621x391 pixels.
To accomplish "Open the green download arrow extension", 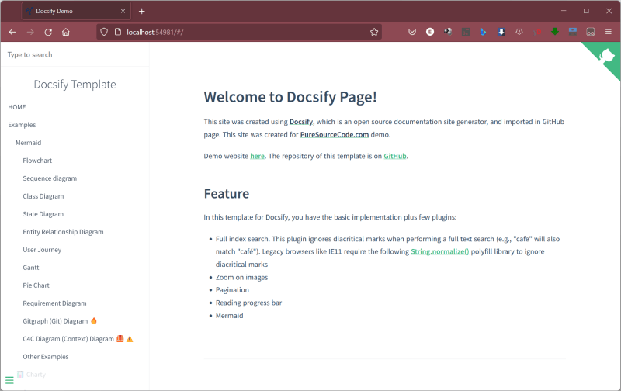I will [555, 32].
